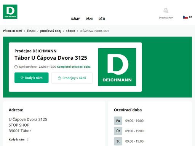Click the 39001 Tábor address line

tap(20, 131)
